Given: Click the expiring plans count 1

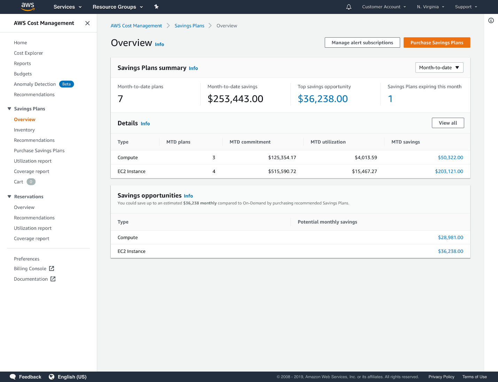Looking at the screenshot, I should [x=390, y=99].
